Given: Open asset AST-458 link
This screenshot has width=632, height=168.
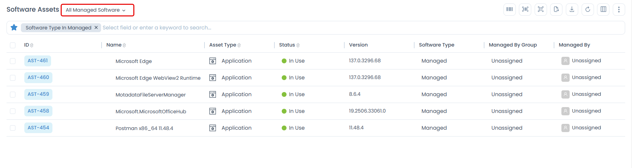Looking at the screenshot, I should point(38,111).
